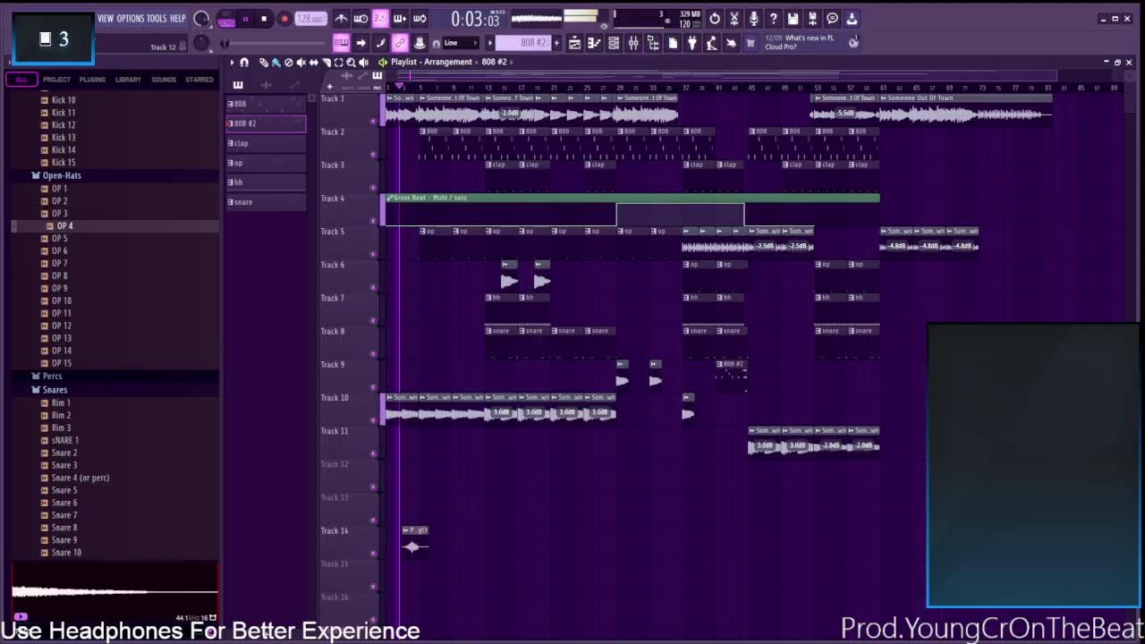Select the snare pattern in picker

pyautogui.click(x=266, y=202)
